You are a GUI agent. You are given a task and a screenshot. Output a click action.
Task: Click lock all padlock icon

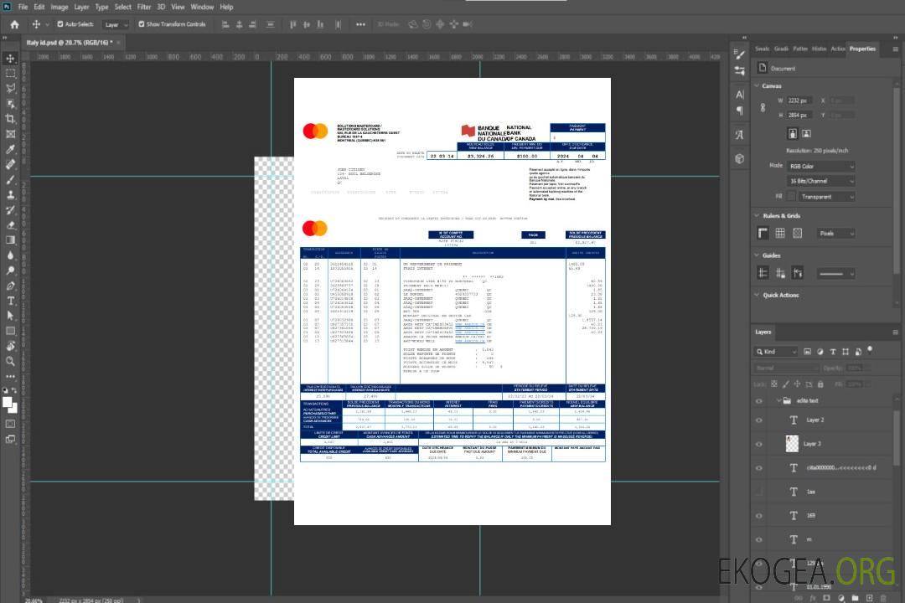tap(820, 384)
